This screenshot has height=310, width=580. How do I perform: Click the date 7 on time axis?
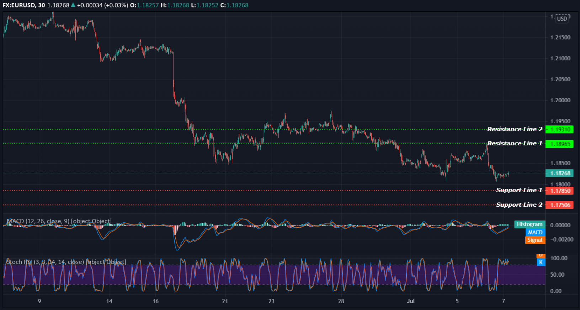tap(504, 301)
